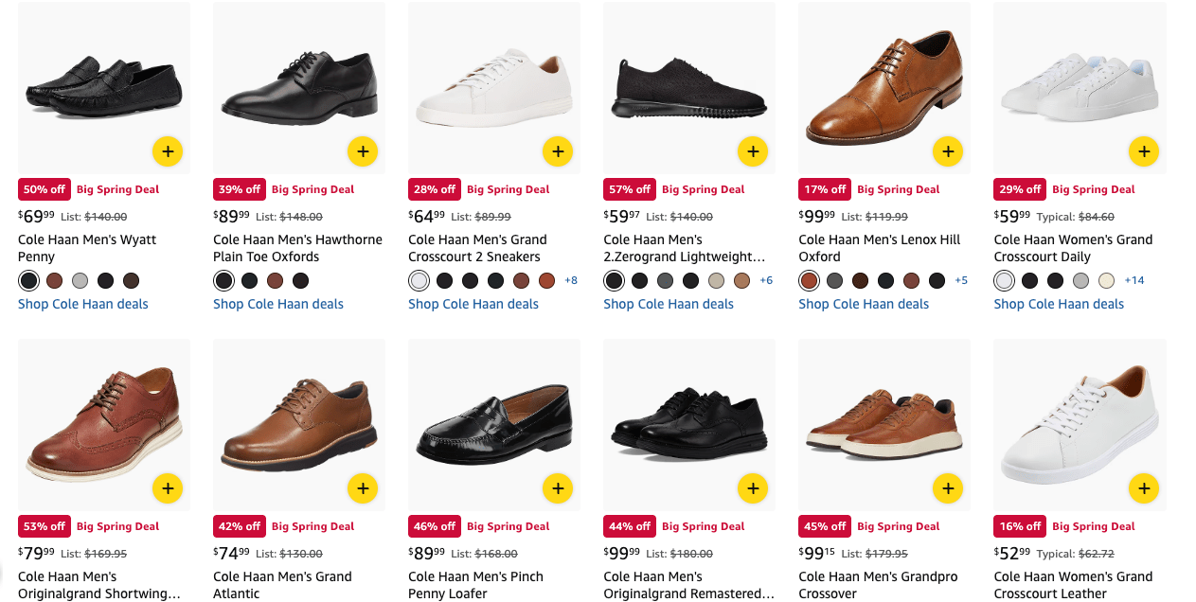This screenshot has width=1196, height=602.
Task: Add Pinch Penny Loafer with plus icon
Action: tap(558, 488)
